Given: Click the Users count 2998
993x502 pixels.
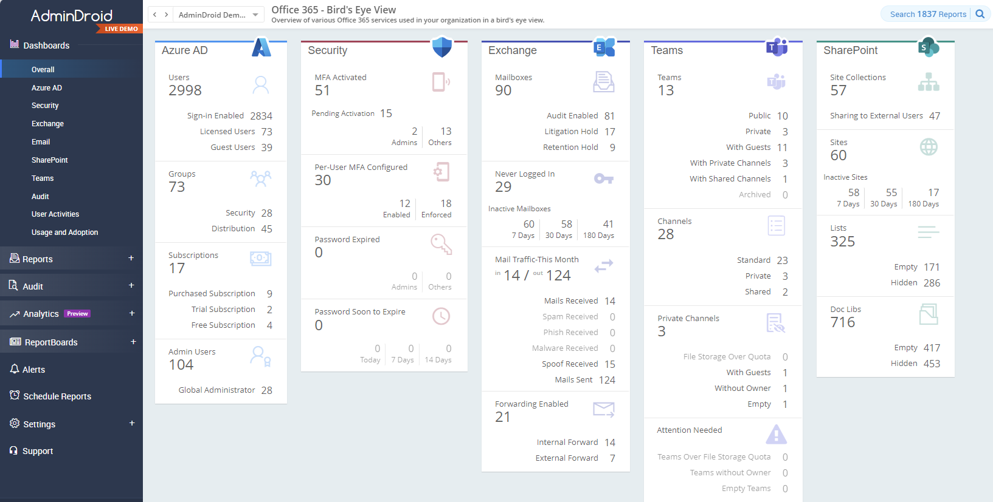Looking at the screenshot, I should click(x=185, y=90).
